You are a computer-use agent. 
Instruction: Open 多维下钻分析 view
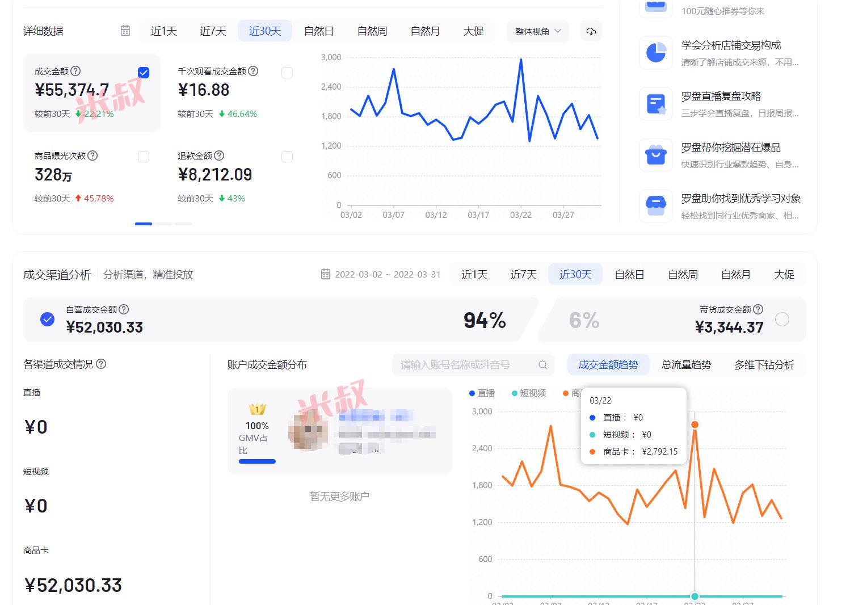764,365
